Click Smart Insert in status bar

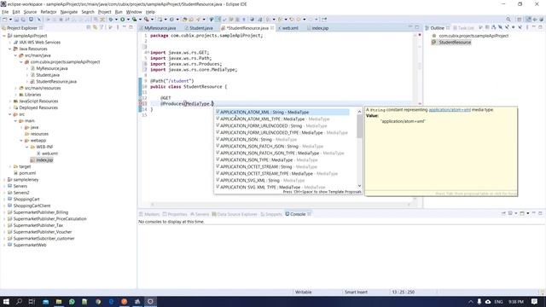(x=356, y=292)
